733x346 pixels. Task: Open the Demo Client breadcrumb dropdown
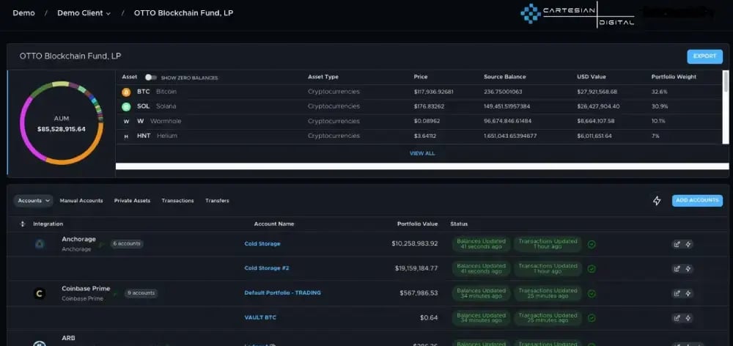[x=84, y=13]
